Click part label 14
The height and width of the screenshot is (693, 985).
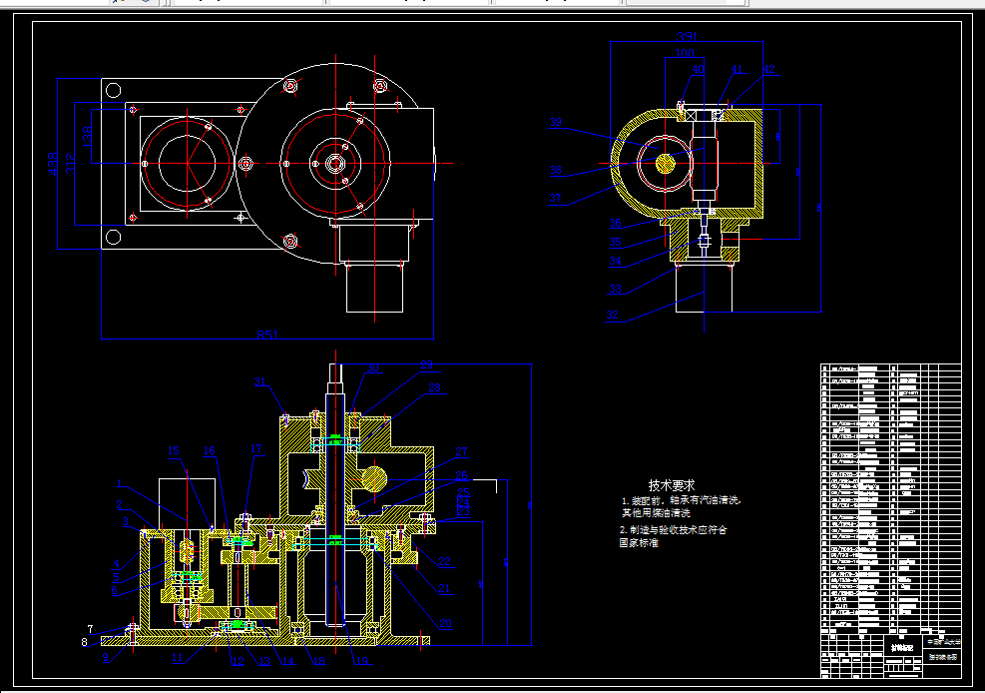pyautogui.click(x=287, y=661)
